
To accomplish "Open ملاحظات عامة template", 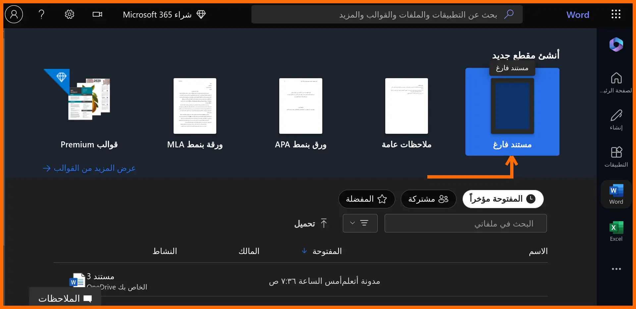I will (406, 114).
